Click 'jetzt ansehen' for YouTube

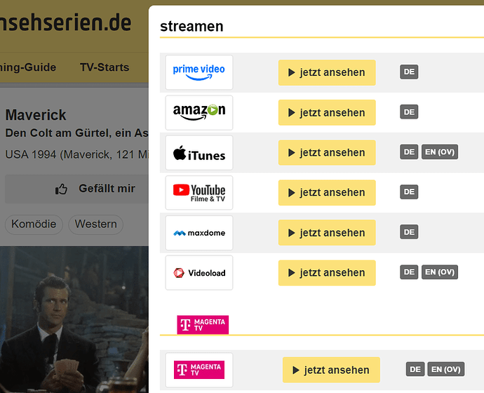pos(327,193)
